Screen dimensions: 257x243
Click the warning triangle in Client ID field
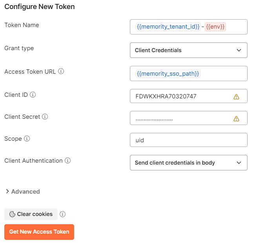[x=236, y=96]
